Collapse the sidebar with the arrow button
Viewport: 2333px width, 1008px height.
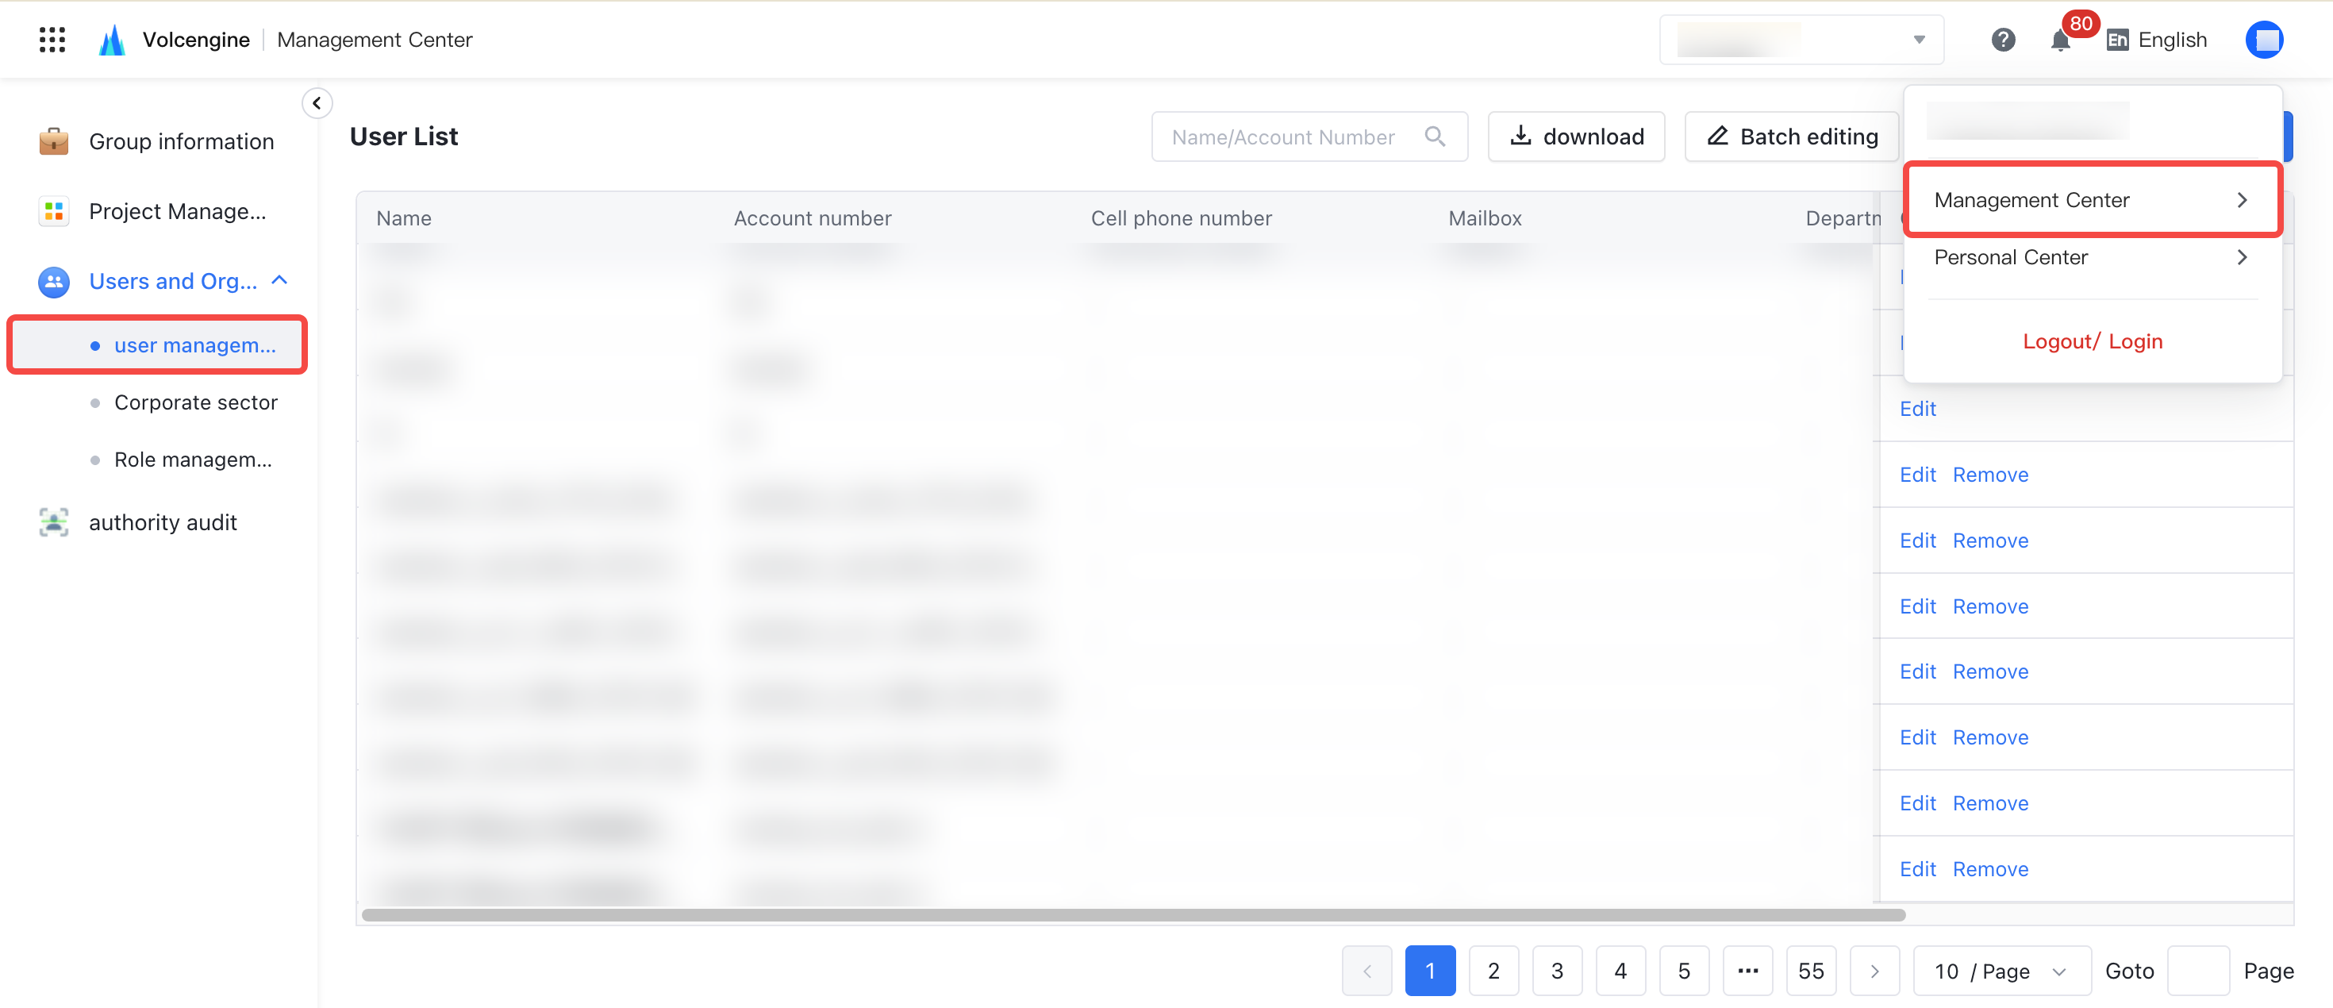click(x=317, y=103)
